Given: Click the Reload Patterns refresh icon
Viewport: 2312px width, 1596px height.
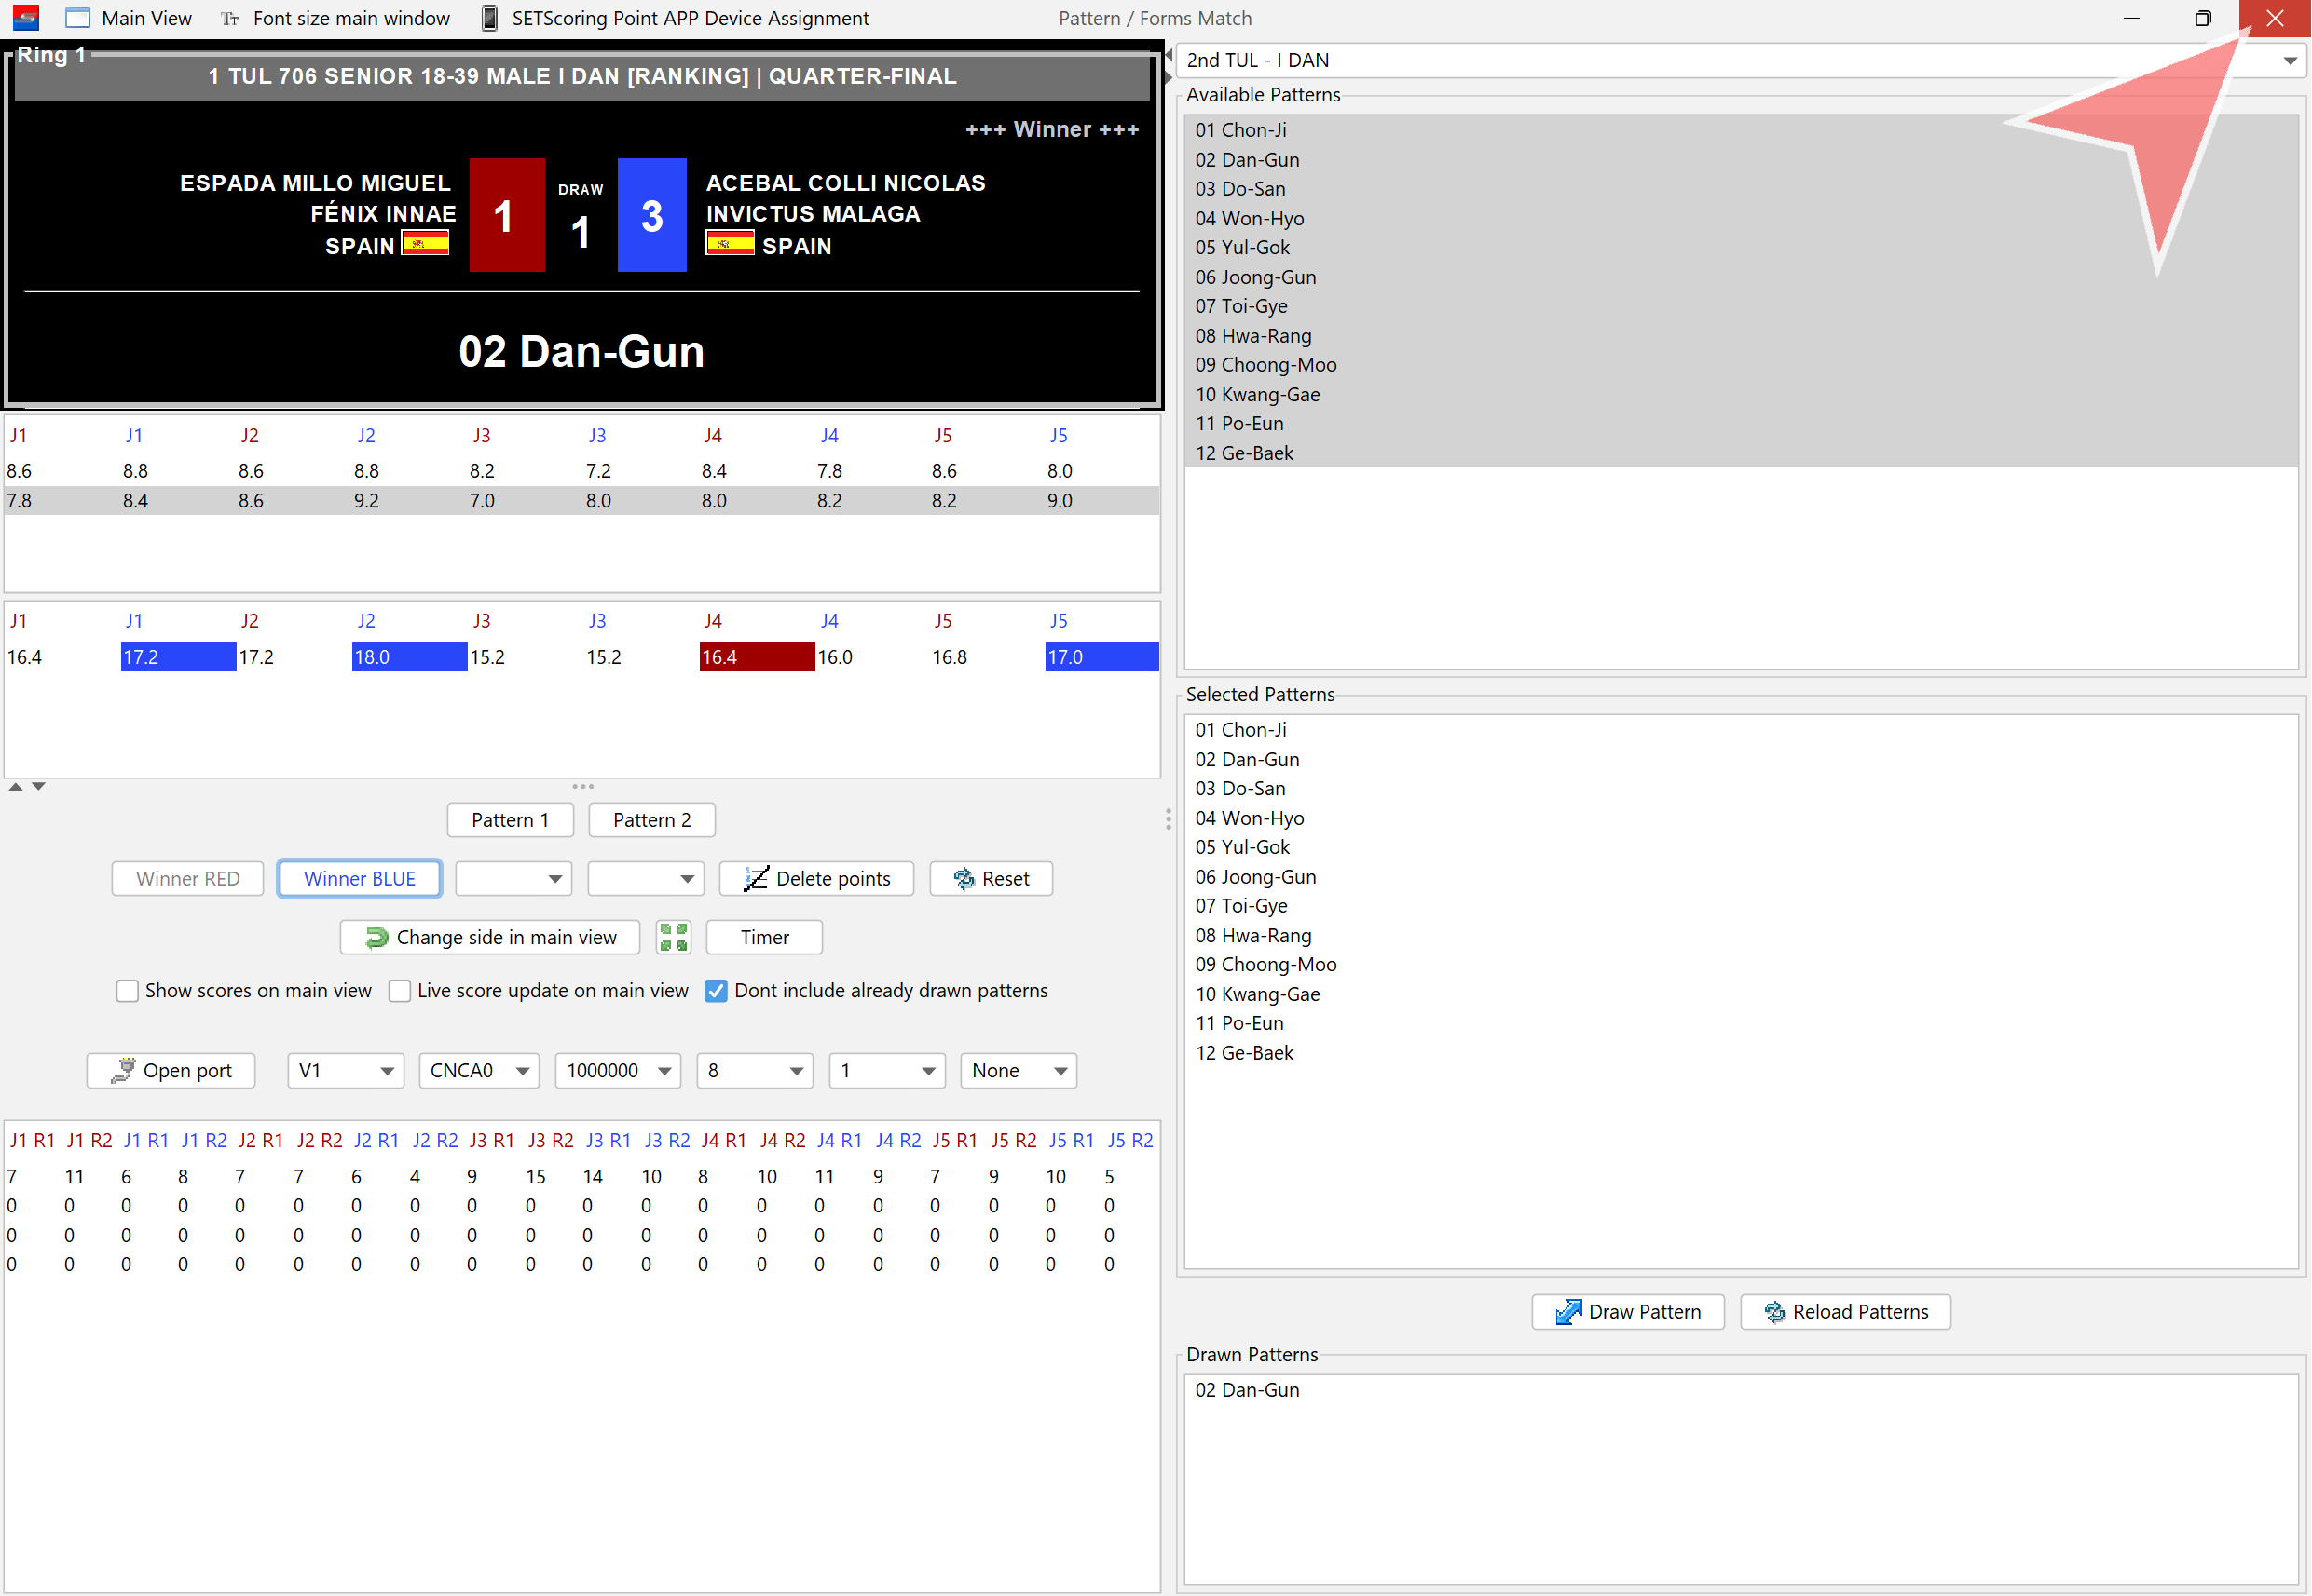Looking at the screenshot, I should click(x=1774, y=1312).
